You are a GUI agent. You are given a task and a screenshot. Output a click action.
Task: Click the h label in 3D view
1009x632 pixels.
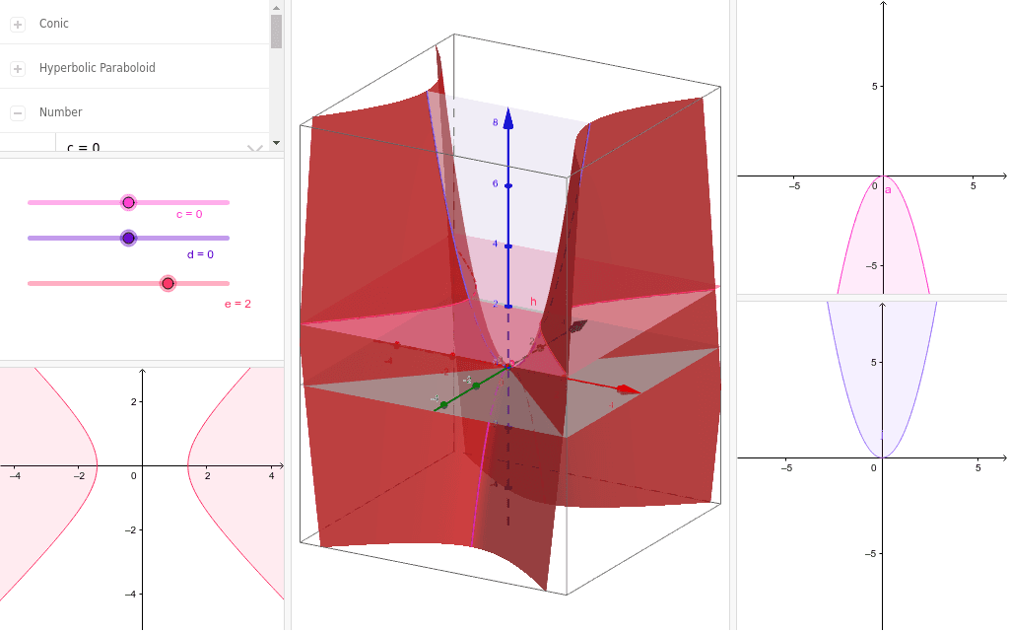tap(533, 302)
